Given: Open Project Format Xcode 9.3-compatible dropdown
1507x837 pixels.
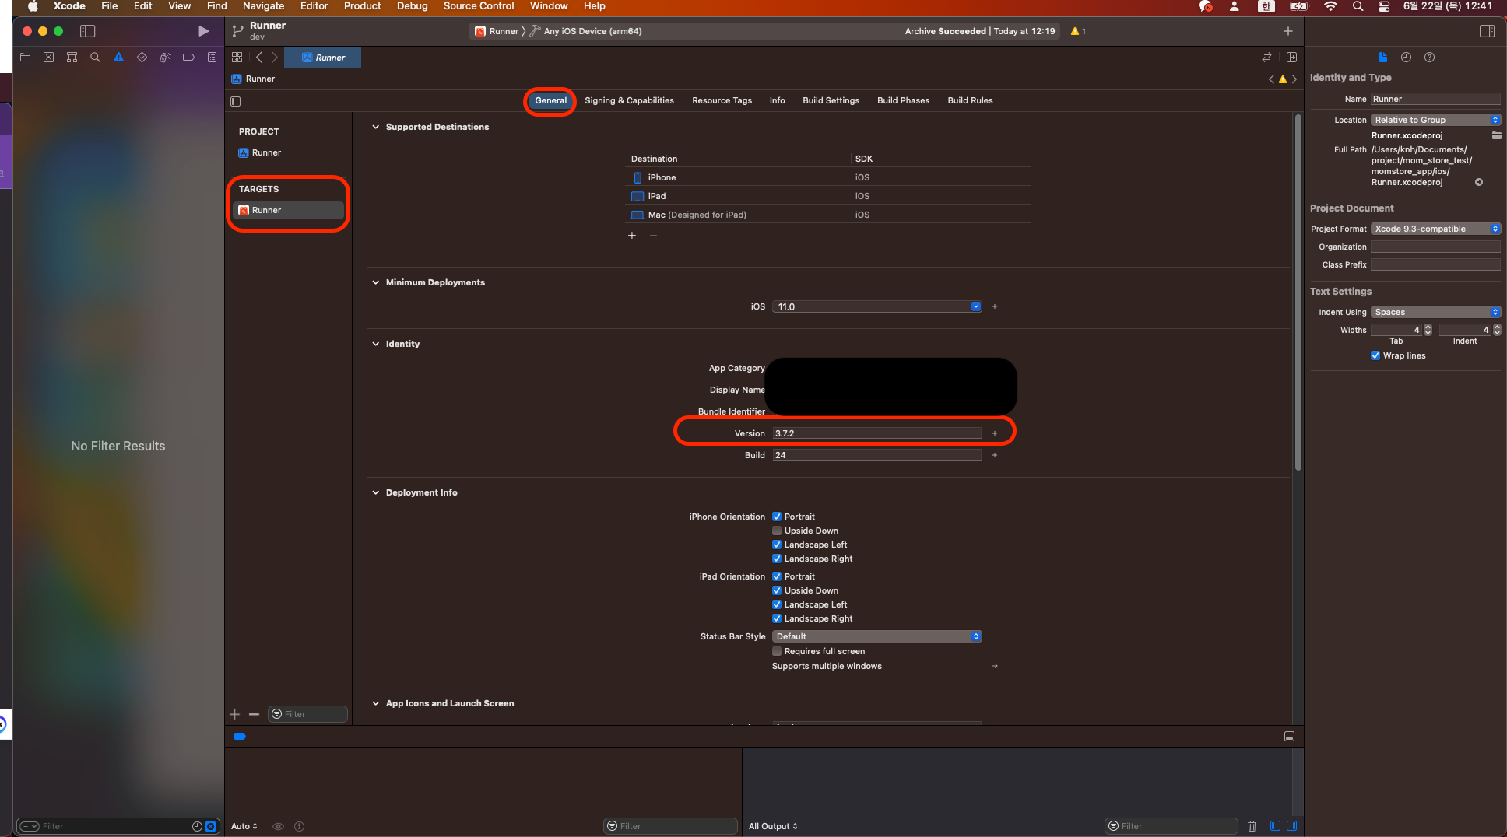Looking at the screenshot, I should [x=1435, y=229].
